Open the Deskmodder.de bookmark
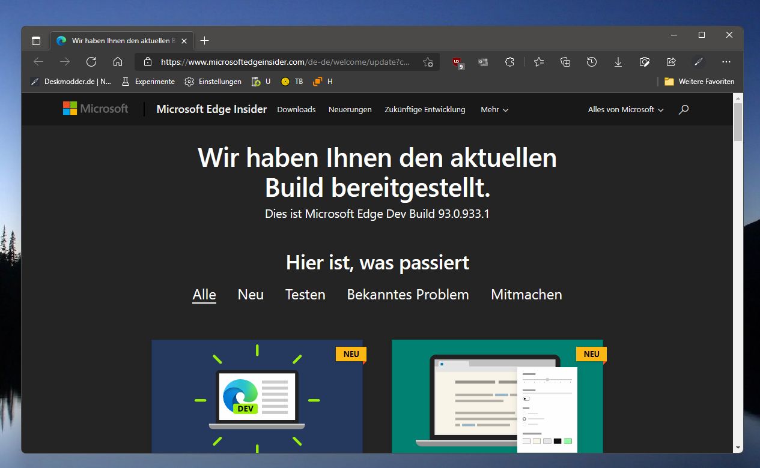Image resolution: width=760 pixels, height=468 pixels. pos(71,82)
